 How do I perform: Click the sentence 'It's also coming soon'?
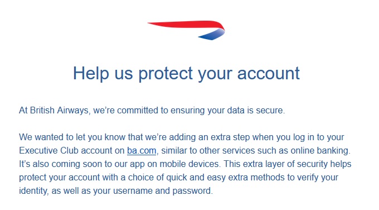coord(120,164)
